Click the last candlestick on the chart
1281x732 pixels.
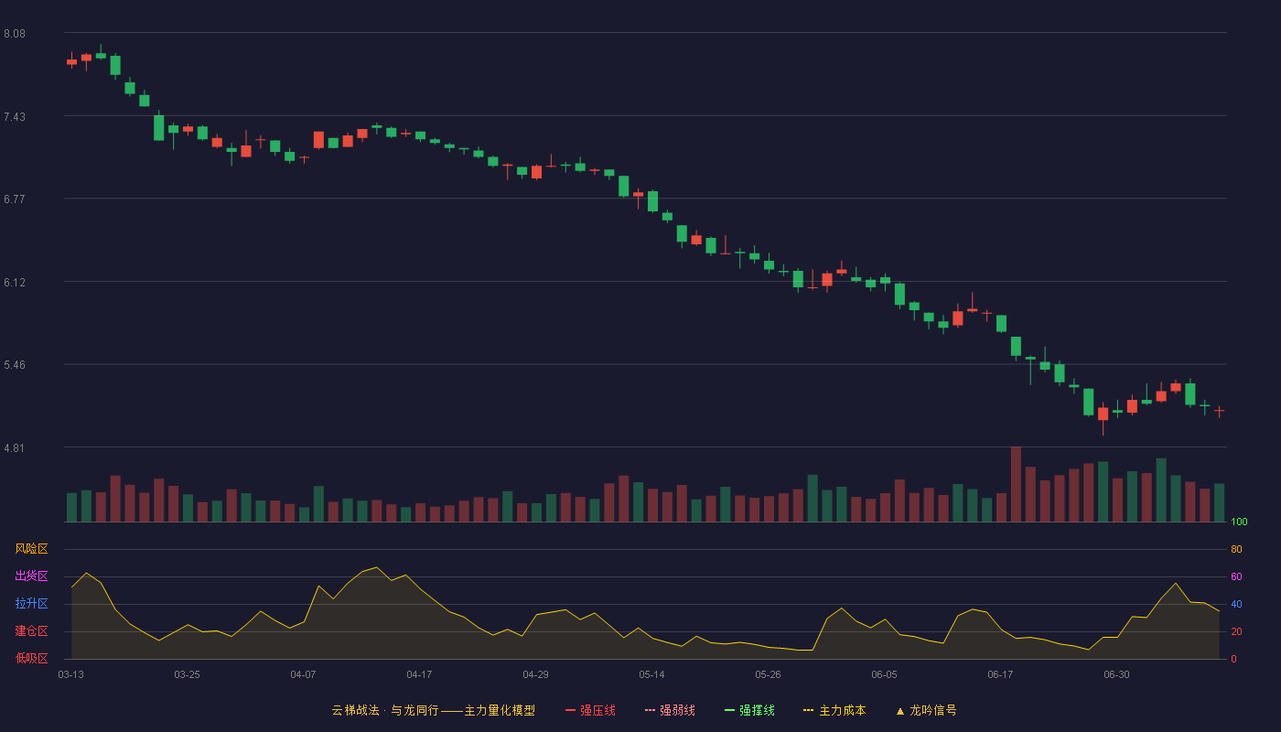[1219, 412]
